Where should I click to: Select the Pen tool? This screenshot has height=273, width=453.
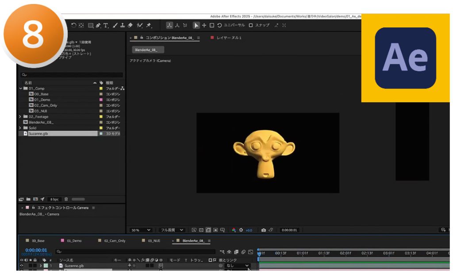[x=98, y=25]
